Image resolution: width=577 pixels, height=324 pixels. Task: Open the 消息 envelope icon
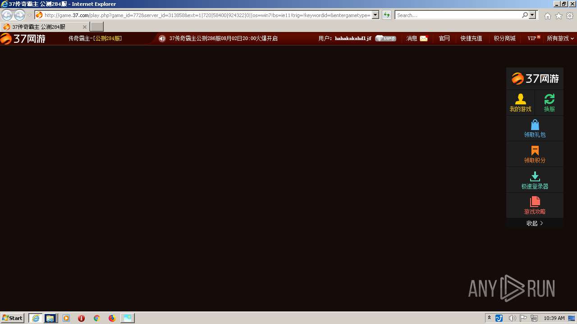tap(424, 39)
